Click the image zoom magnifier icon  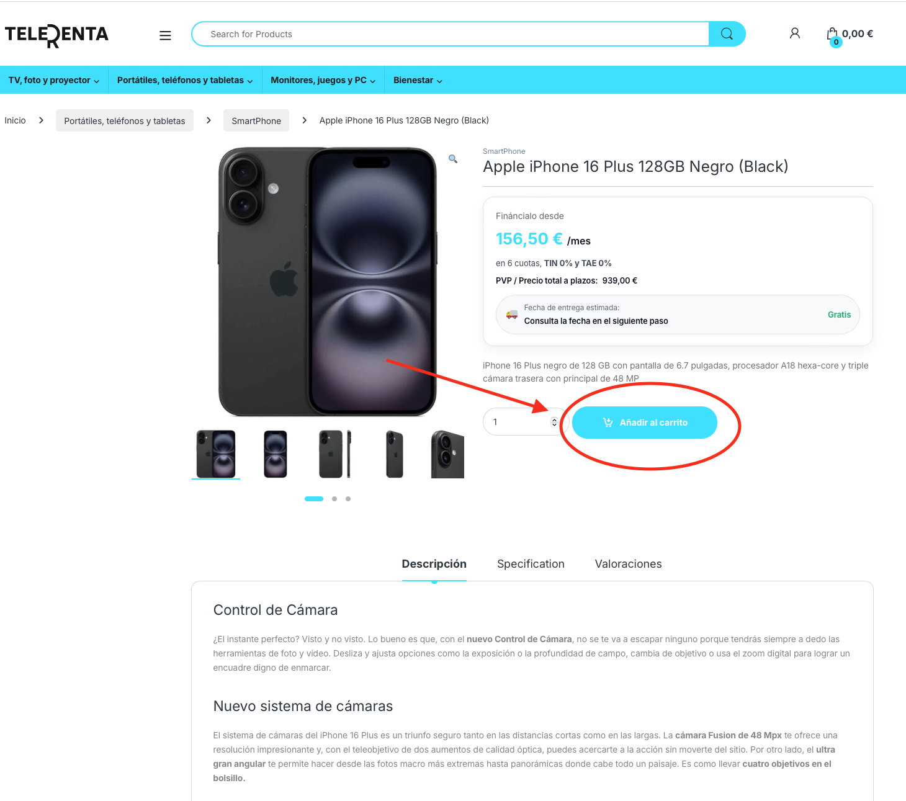pyautogui.click(x=453, y=159)
